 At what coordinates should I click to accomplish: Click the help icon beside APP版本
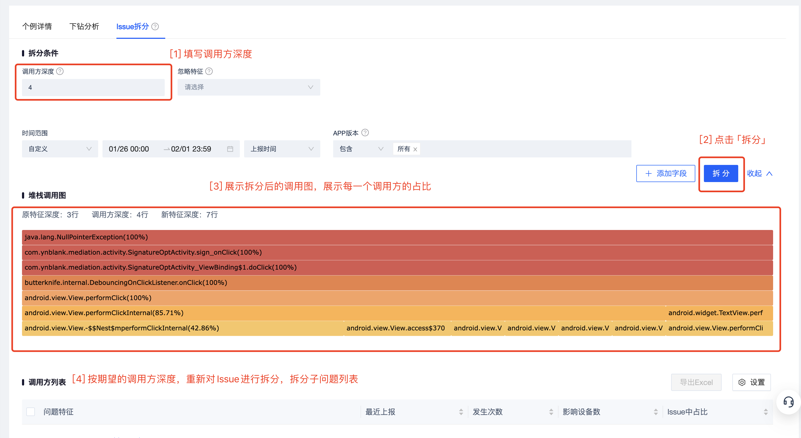[x=365, y=133]
